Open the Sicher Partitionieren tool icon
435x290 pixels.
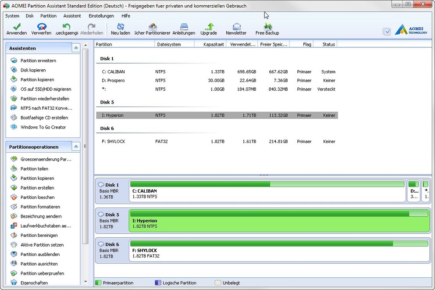tap(152, 27)
